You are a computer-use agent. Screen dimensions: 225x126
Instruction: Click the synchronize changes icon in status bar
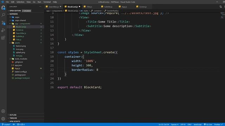coord(14,125)
